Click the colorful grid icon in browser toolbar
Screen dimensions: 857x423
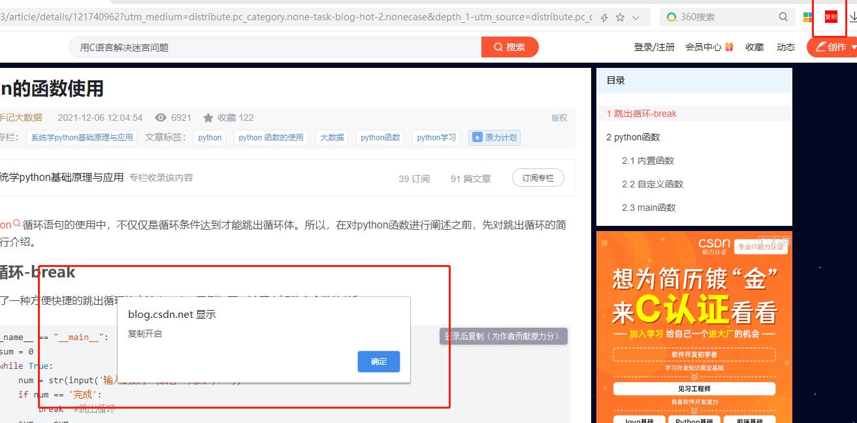click(x=808, y=17)
